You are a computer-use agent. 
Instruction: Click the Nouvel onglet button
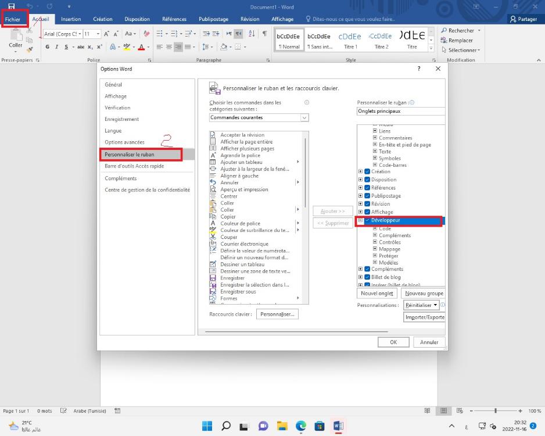(377, 294)
